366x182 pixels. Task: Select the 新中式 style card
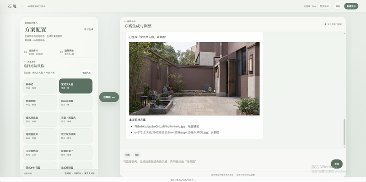click(40, 86)
